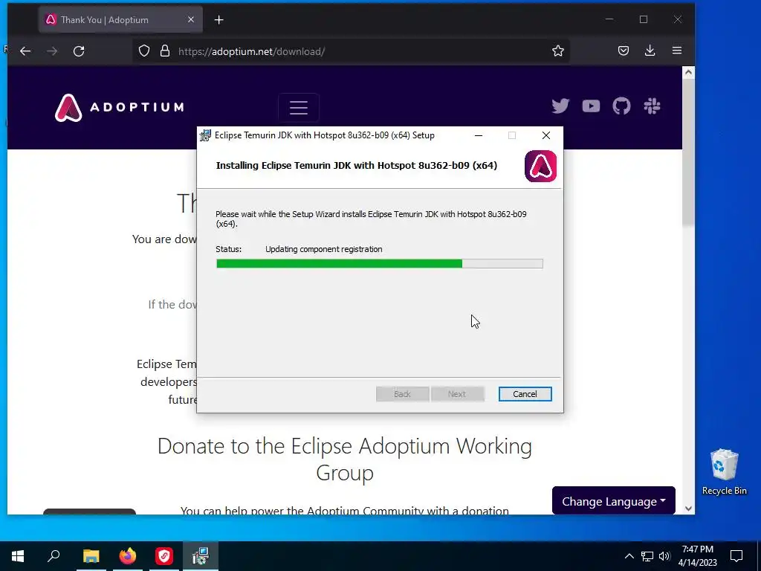Save page to Pocket
761x571 pixels.
624,51
